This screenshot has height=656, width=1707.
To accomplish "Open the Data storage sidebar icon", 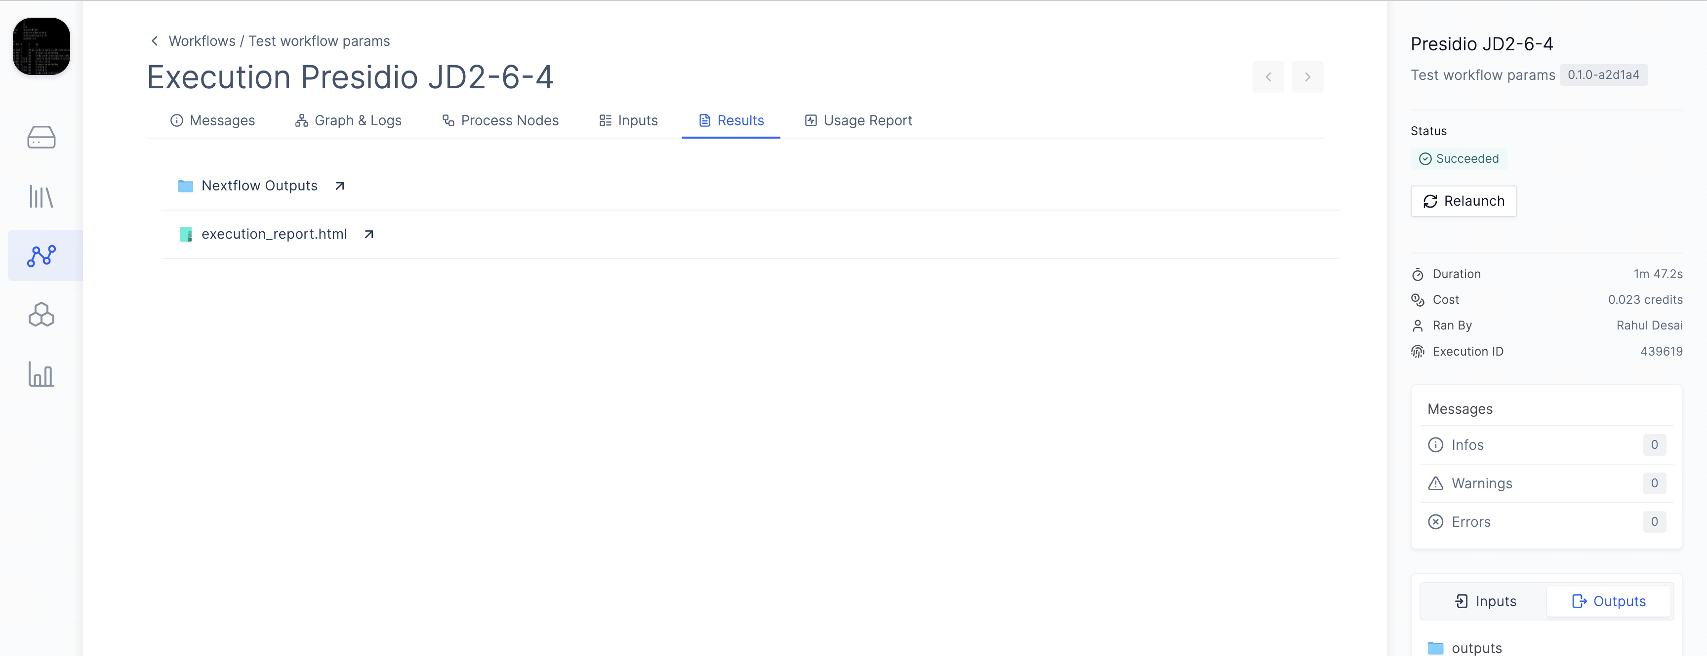I will [x=41, y=137].
